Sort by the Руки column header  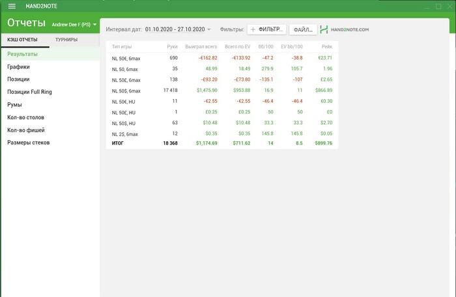pyautogui.click(x=172, y=46)
